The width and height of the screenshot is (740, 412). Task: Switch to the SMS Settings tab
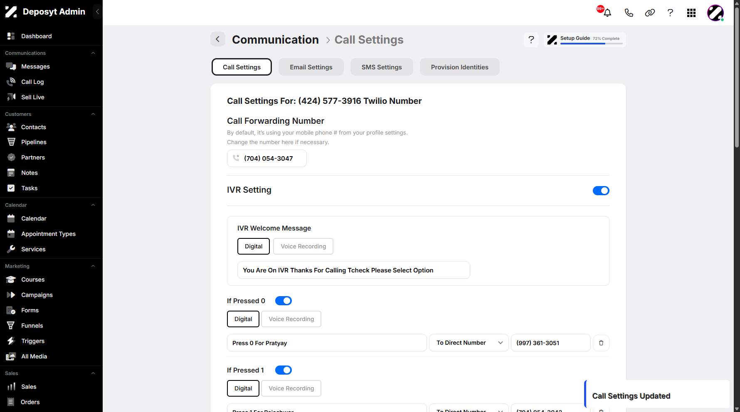click(x=382, y=67)
